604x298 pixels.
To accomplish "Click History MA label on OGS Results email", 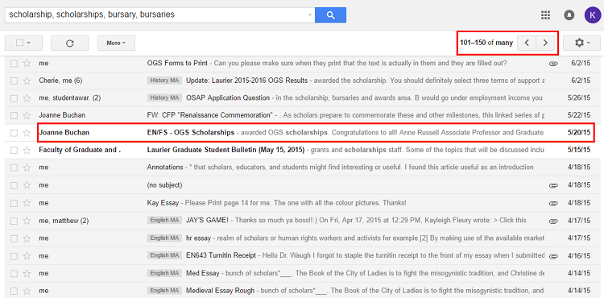I will (x=164, y=81).
